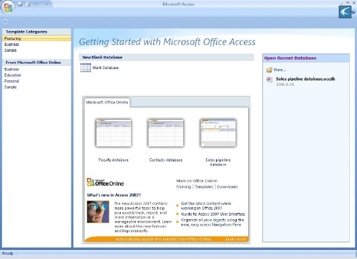The image size is (357, 259).
Task: Click the Contacts database caption
Action: click(x=166, y=160)
